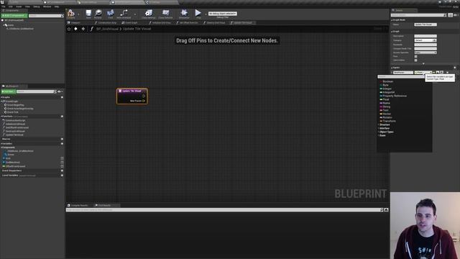Add an event dispatcher with its plus icon
The image size is (460, 259).
click(x=62, y=171)
